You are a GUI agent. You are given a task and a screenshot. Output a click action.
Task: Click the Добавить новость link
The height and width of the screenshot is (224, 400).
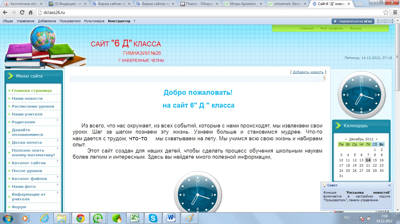tap(308, 72)
